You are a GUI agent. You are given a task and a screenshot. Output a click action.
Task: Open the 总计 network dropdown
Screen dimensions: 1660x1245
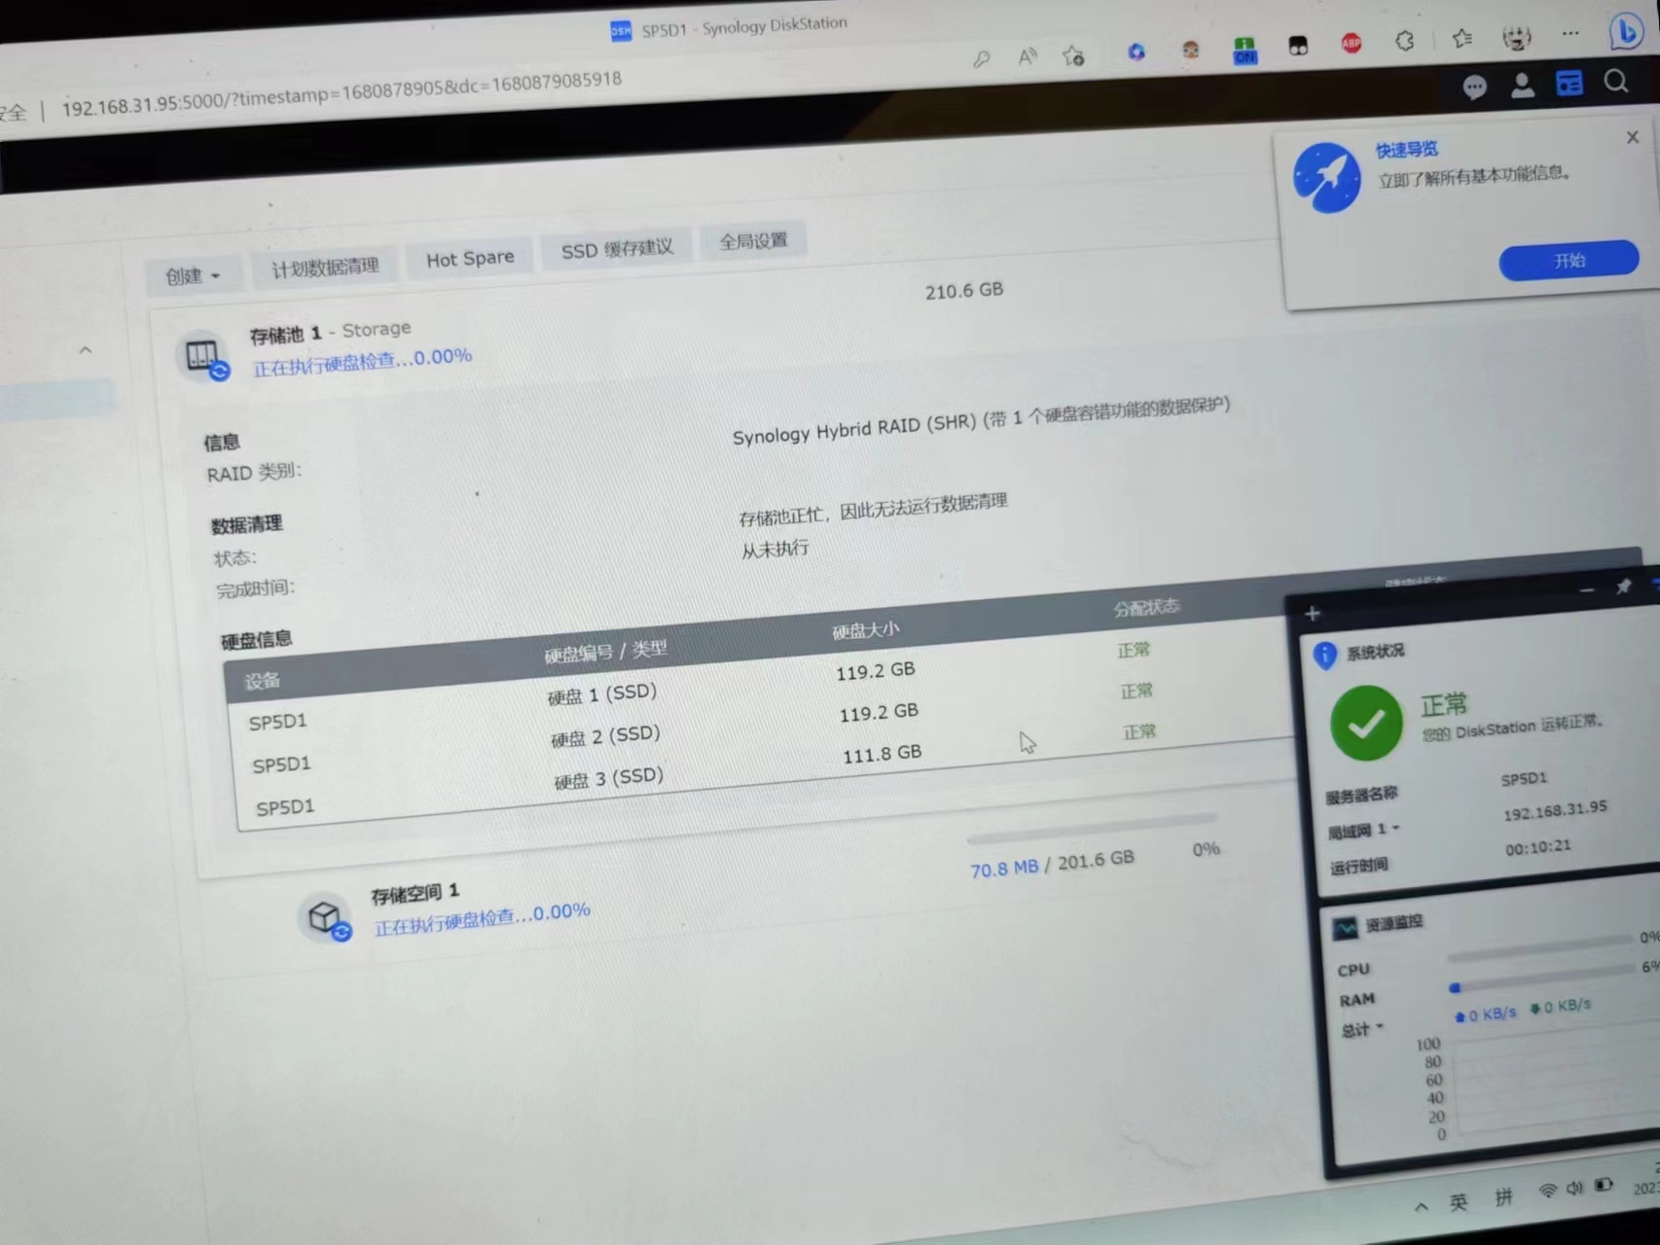pyautogui.click(x=1362, y=1029)
